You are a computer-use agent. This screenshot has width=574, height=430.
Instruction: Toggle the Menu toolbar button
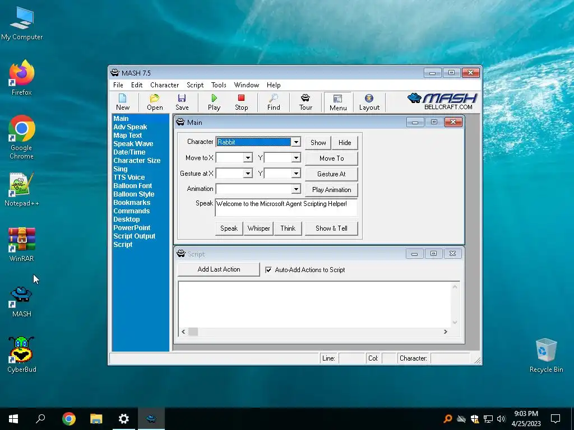[338, 102]
